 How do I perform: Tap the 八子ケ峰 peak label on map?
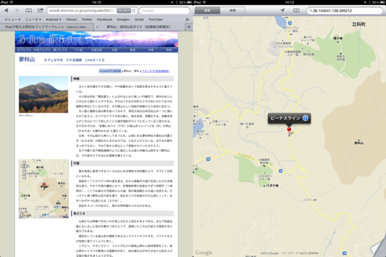tap(272, 185)
